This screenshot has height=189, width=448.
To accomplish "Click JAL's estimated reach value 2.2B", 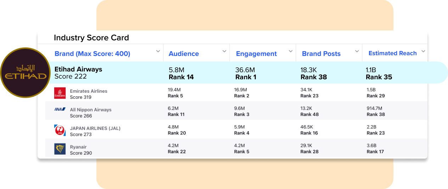I will [371, 127].
